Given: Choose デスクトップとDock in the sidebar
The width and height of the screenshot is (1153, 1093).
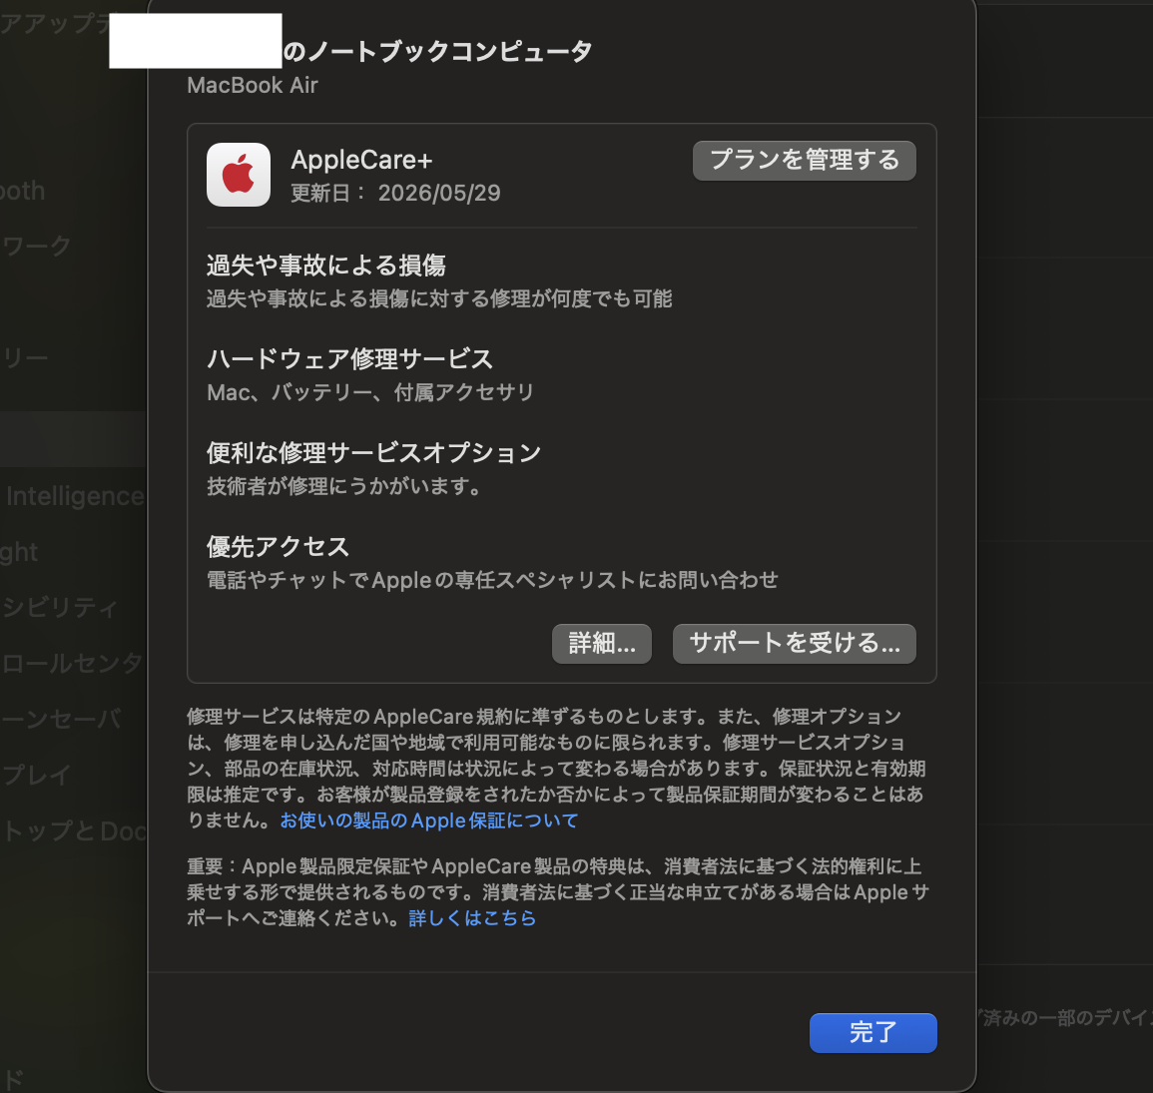Looking at the screenshot, I should click(x=74, y=830).
